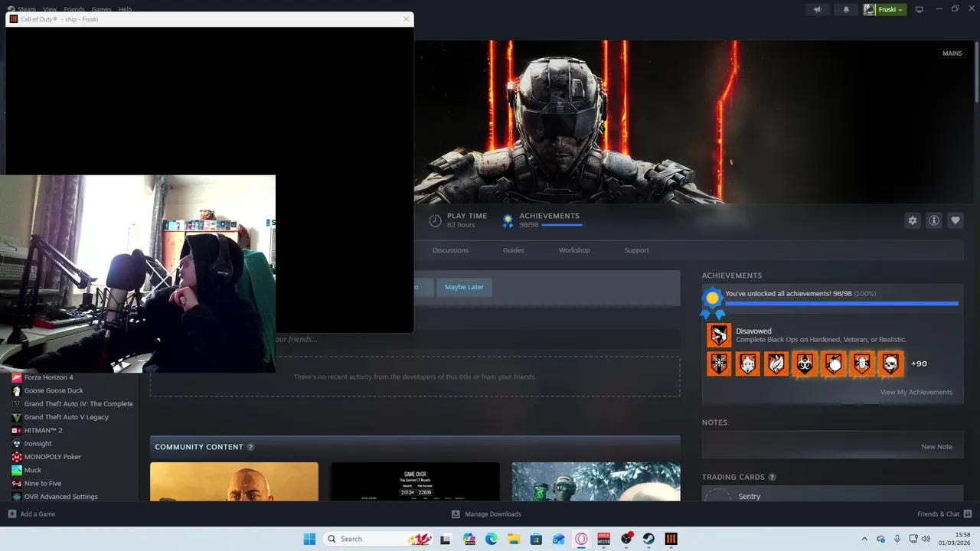The height and width of the screenshot is (551, 980).
Task: Select the Sentry trading card
Action: (750, 497)
